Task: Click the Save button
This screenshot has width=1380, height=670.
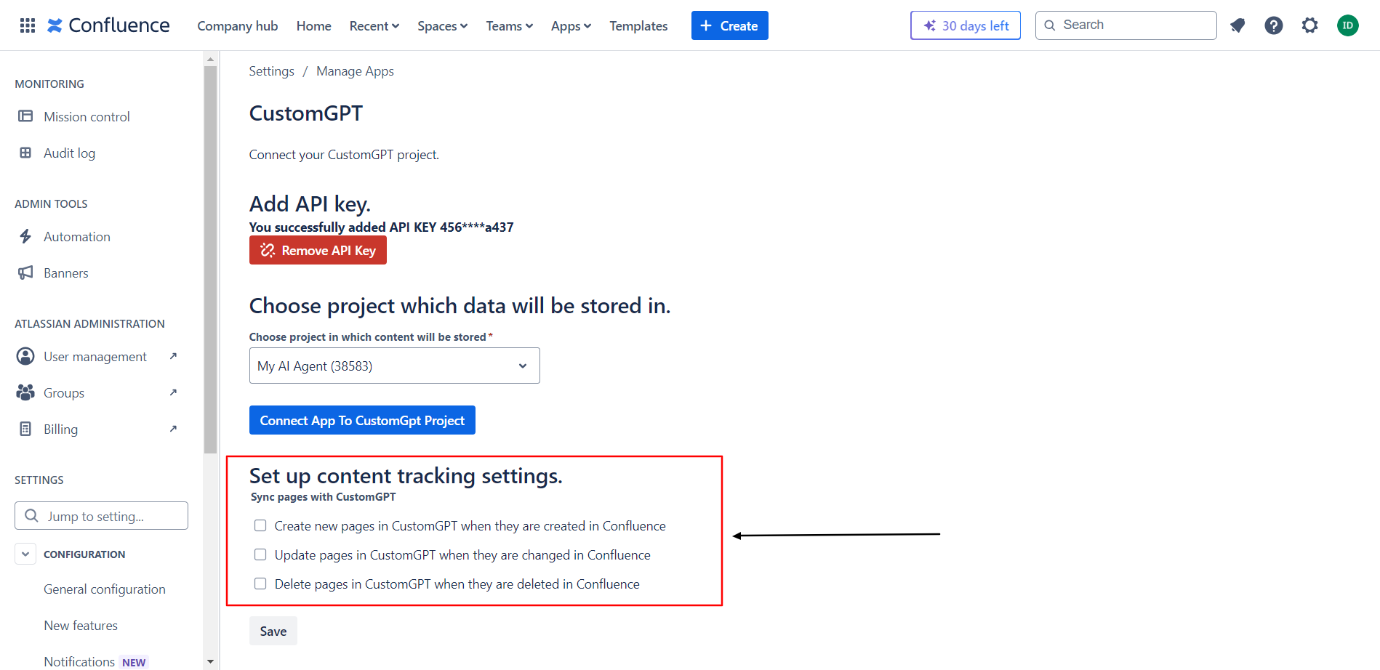Action: point(273,631)
